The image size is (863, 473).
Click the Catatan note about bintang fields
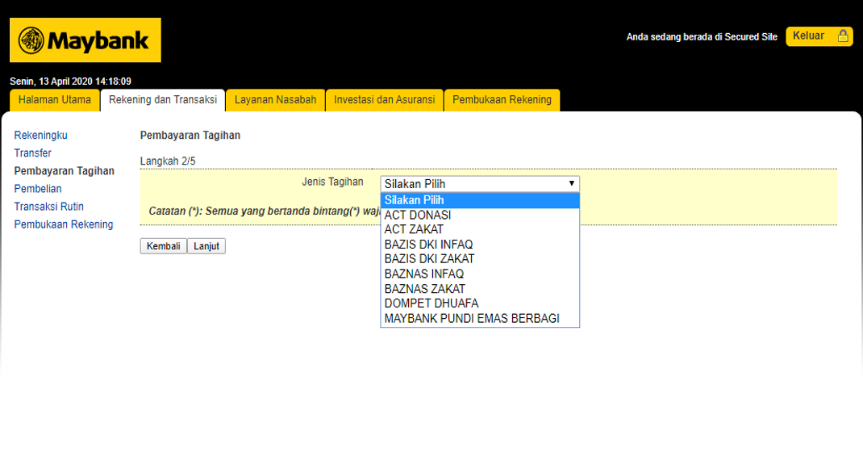[265, 211]
